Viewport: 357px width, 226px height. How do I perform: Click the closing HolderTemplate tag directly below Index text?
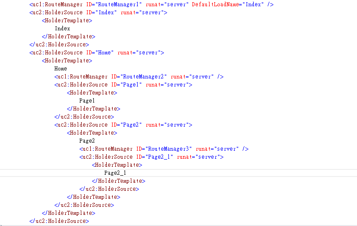coord(68,37)
